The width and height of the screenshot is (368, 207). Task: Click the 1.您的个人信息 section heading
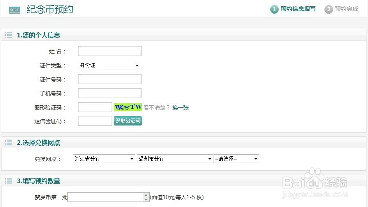(39, 35)
